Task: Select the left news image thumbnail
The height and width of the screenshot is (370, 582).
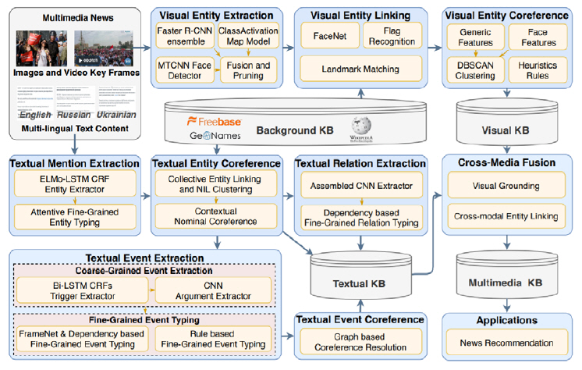Action: [41, 48]
